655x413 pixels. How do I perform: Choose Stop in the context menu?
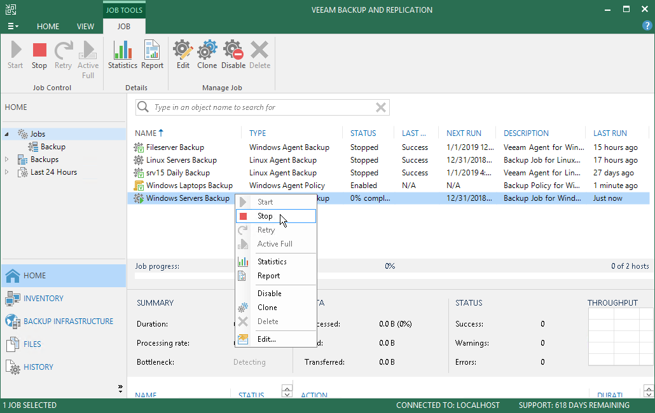276,216
